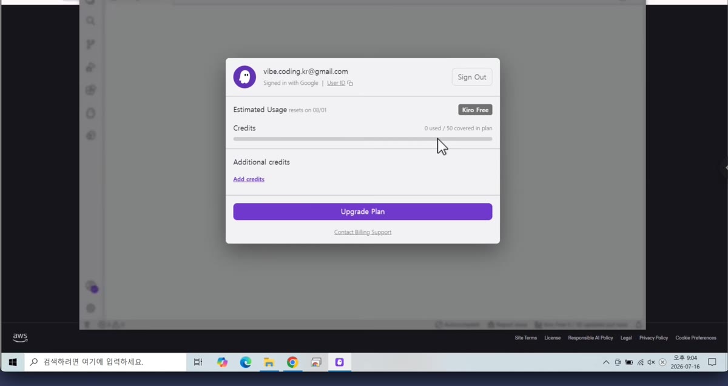Open the Search icon in sidebar
This screenshot has height=386, width=728.
tap(90, 21)
